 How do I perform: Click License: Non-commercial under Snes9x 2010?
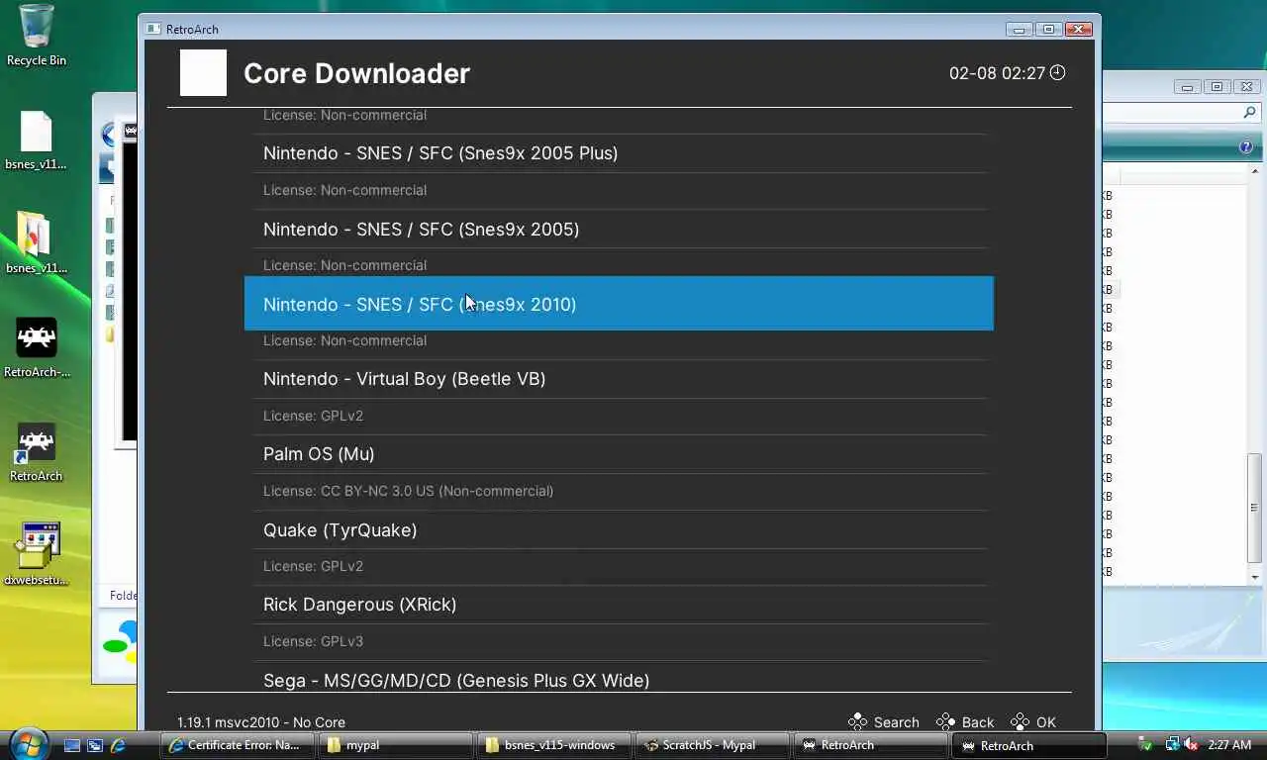[344, 340]
